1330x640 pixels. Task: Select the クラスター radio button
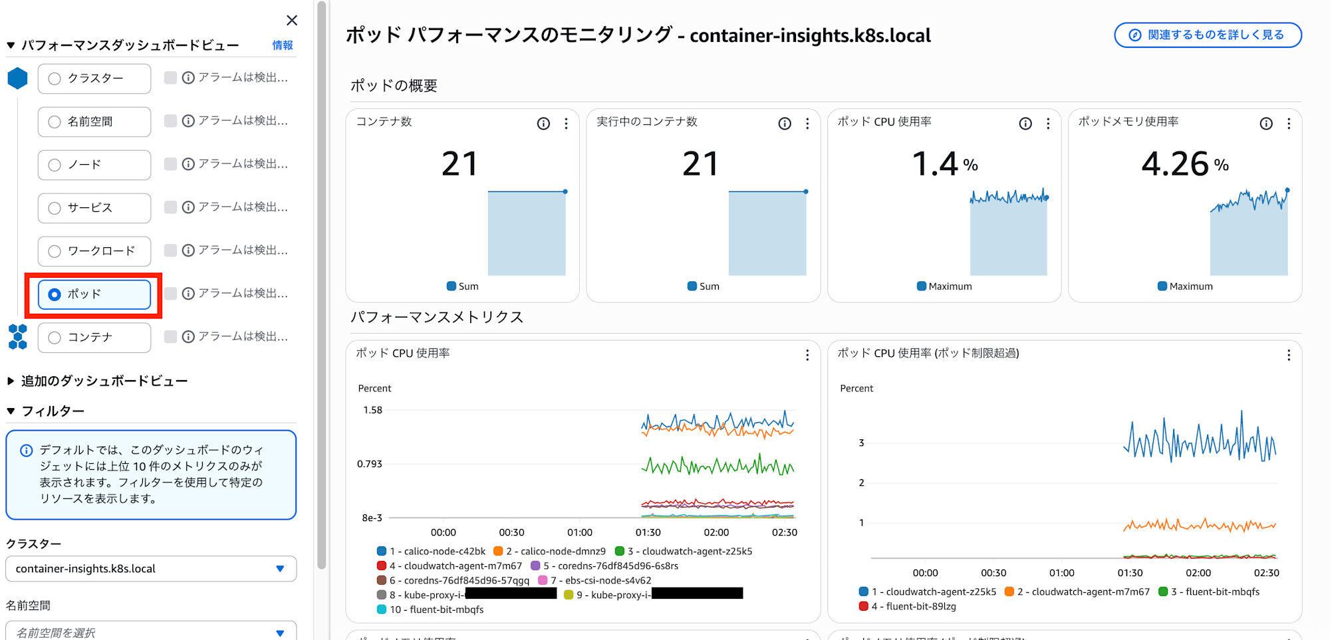click(55, 78)
